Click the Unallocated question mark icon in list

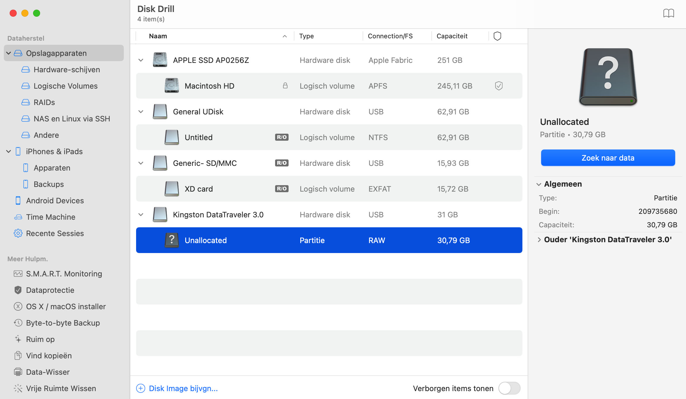(x=171, y=240)
